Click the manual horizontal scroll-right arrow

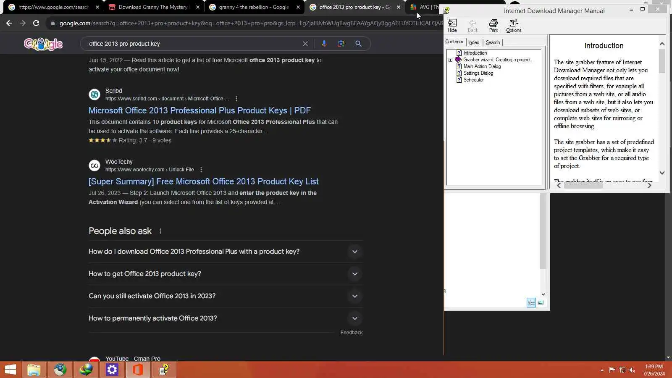[x=649, y=185]
